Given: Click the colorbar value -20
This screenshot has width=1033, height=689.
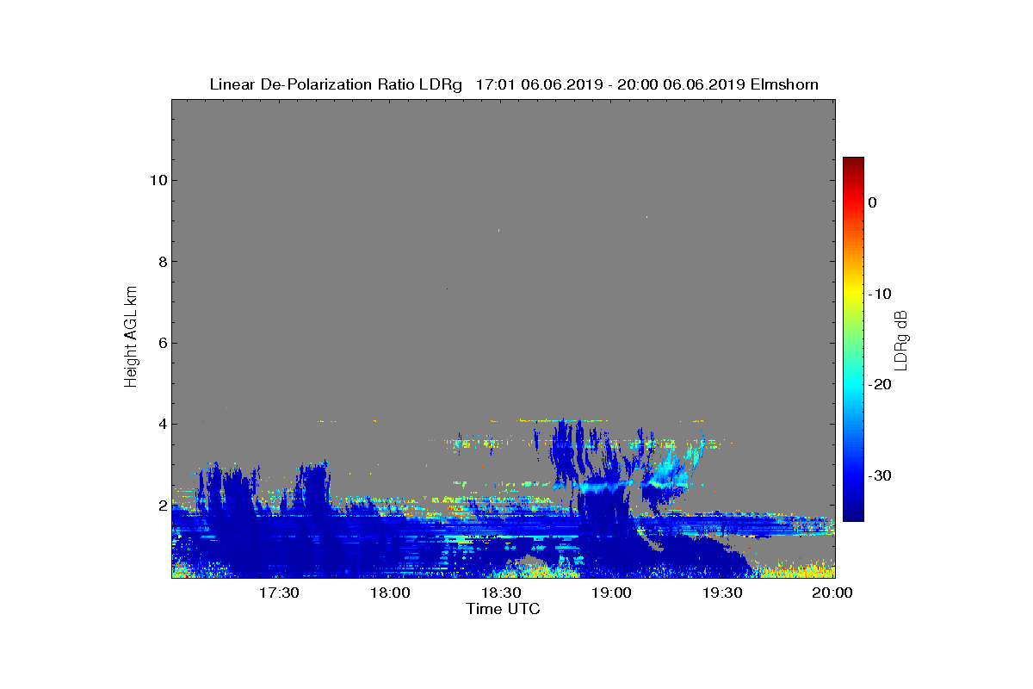Looking at the screenshot, I should (x=880, y=385).
